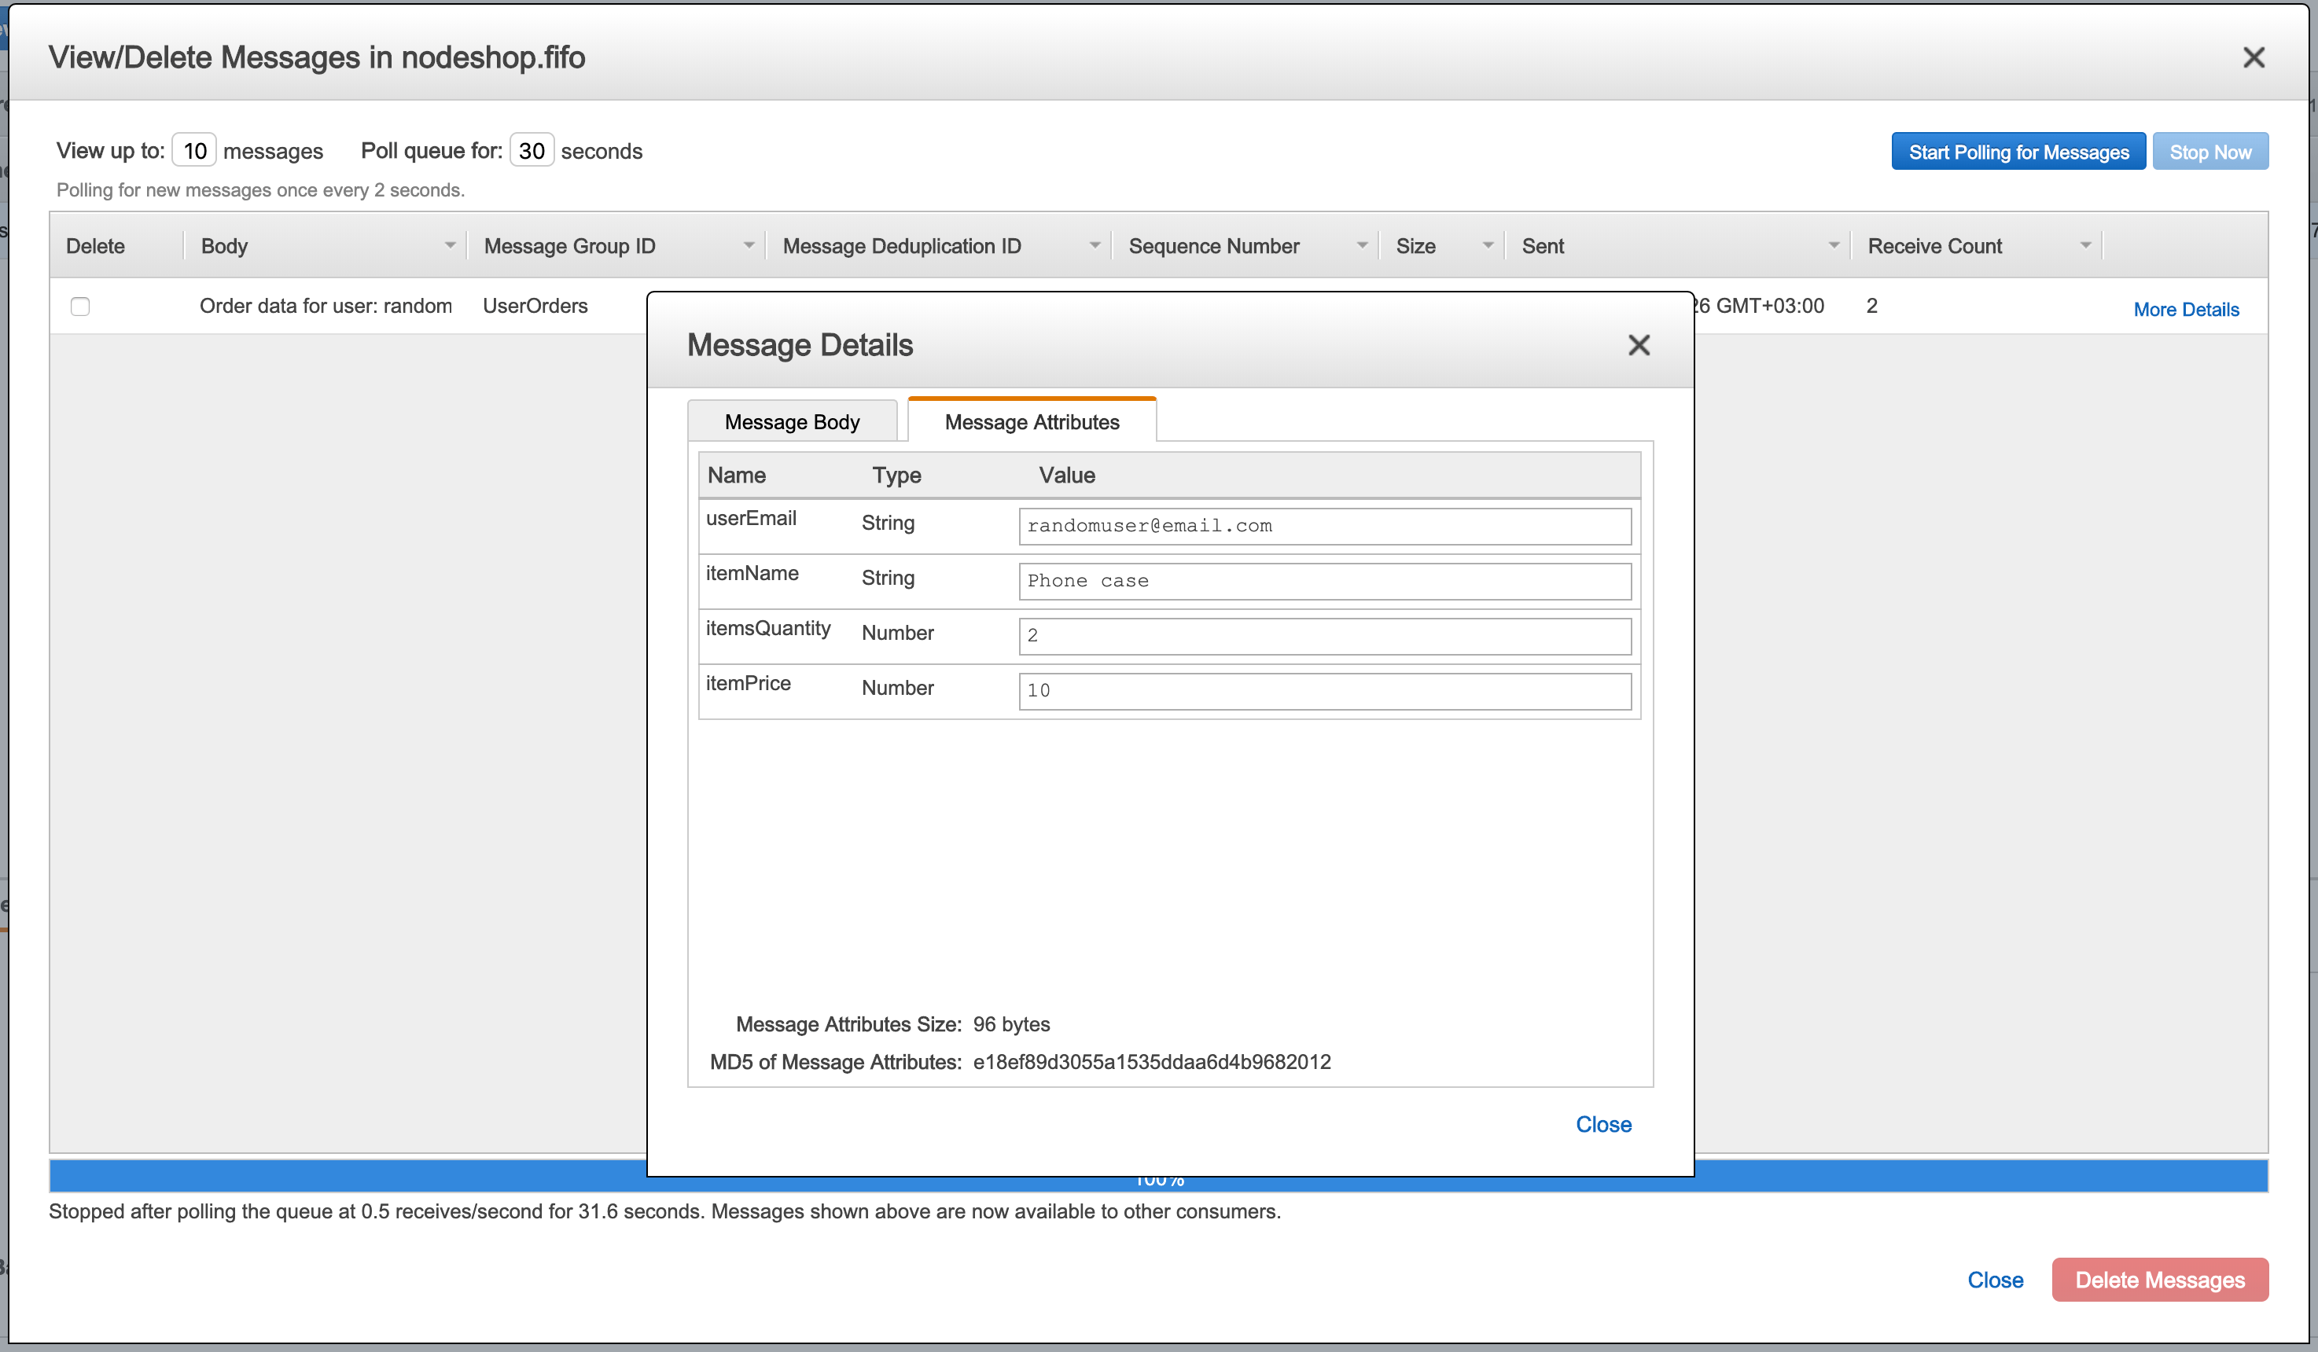Close the Message Details dialog
Screen dimensions: 2318x1352
1639,345
